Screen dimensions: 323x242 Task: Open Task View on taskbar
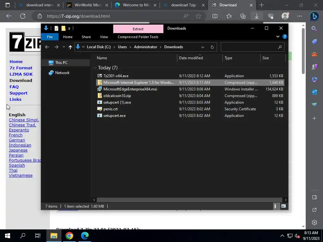point(38,236)
